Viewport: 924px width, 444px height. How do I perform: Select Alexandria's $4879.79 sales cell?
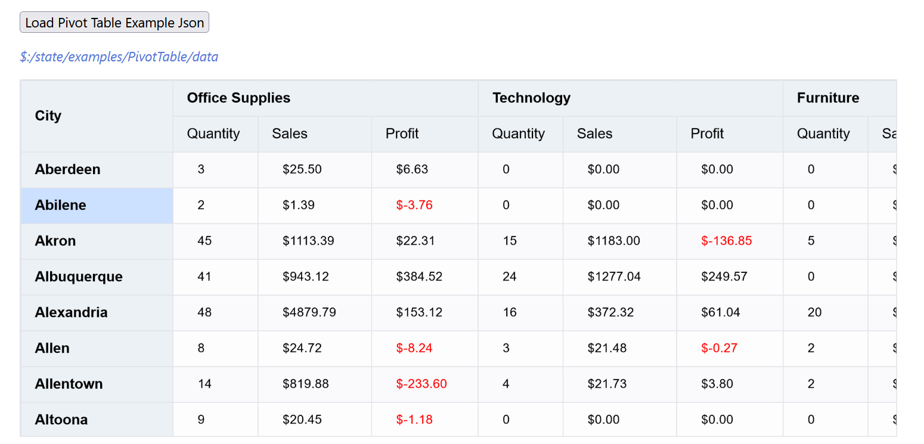pyautogui.click(x=309, y=312)
